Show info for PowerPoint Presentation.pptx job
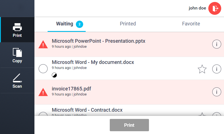 coord(216,44)
